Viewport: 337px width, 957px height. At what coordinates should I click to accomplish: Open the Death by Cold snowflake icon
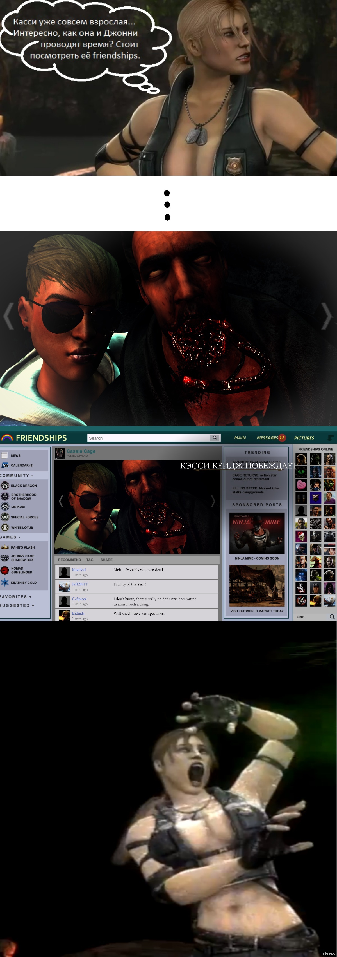[x=5, y=582]
